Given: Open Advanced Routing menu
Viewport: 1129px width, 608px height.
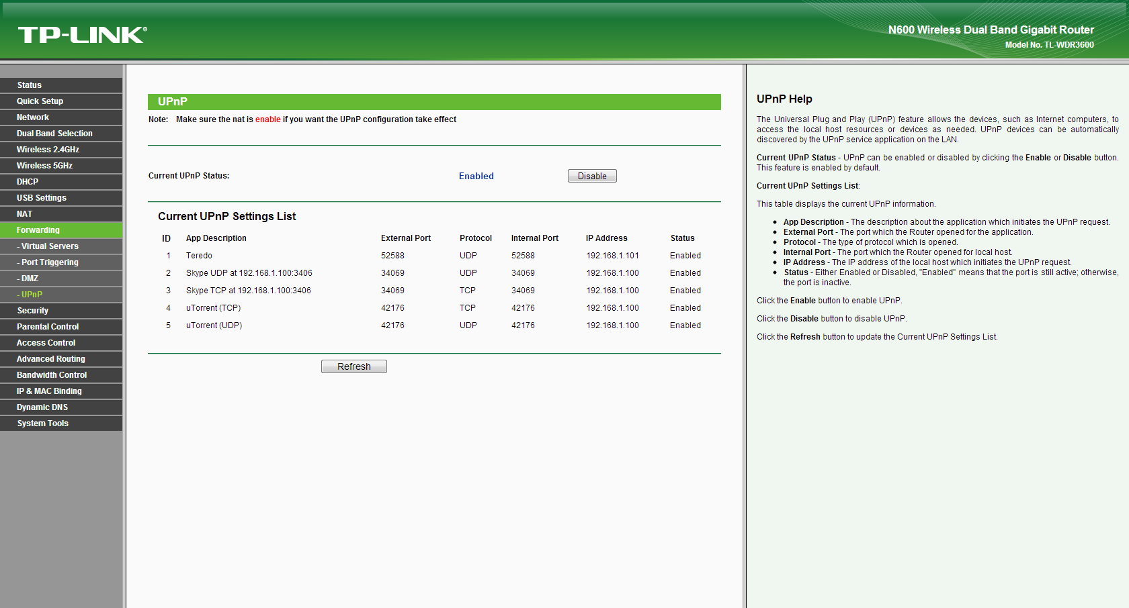Looking at the screenshot, I should (x=61, y=359).
